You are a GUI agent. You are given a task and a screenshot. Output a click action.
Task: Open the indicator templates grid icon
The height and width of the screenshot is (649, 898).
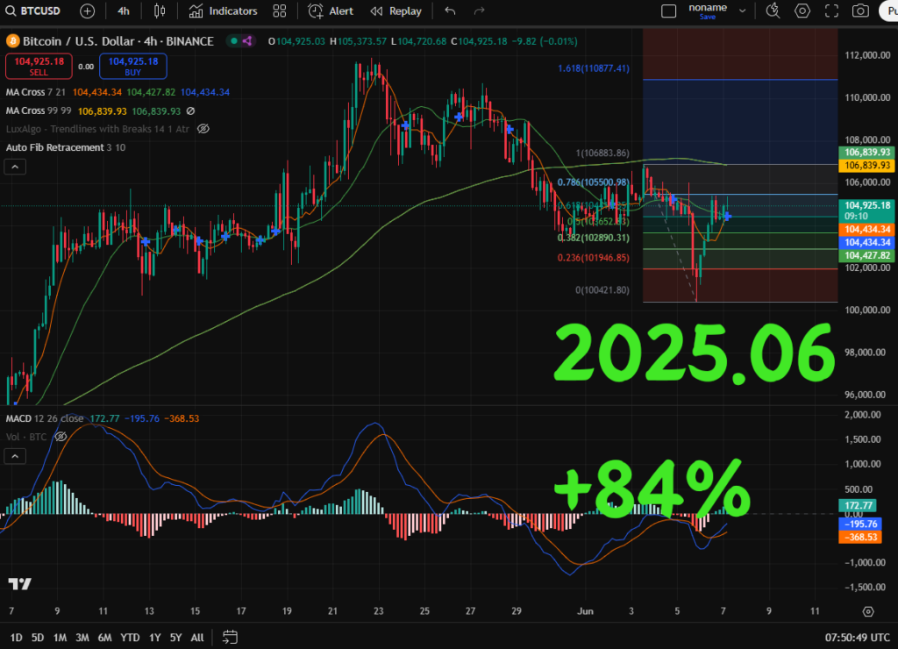tap(280, 11)
